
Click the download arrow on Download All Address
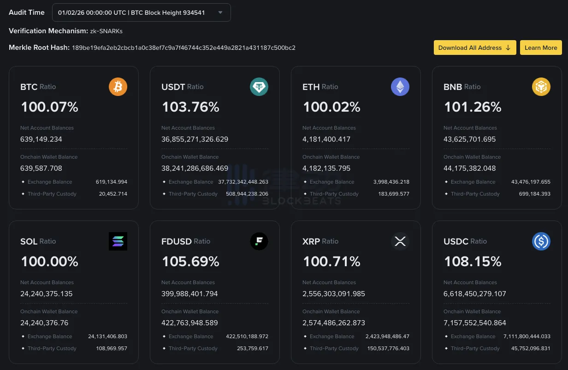(x=508, y=48)
